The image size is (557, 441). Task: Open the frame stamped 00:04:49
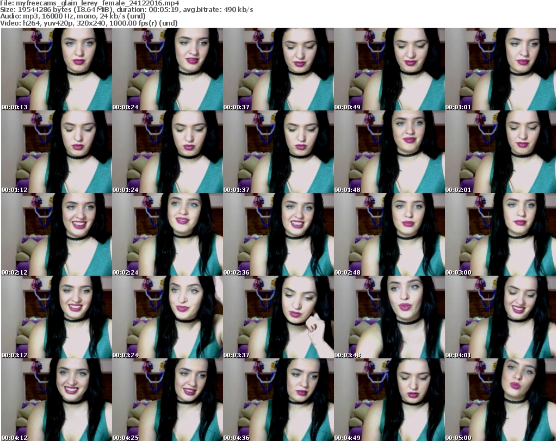389,400
